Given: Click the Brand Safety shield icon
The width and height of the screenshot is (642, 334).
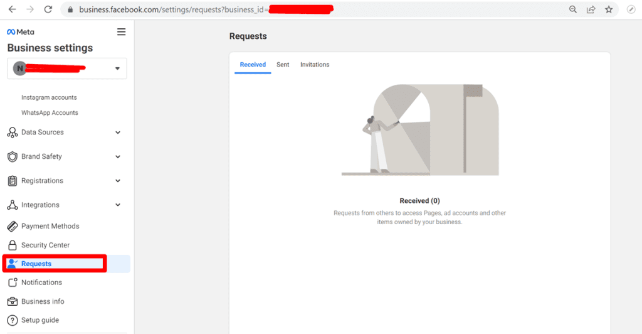Looking at the screenshot, I should [13, 156].
